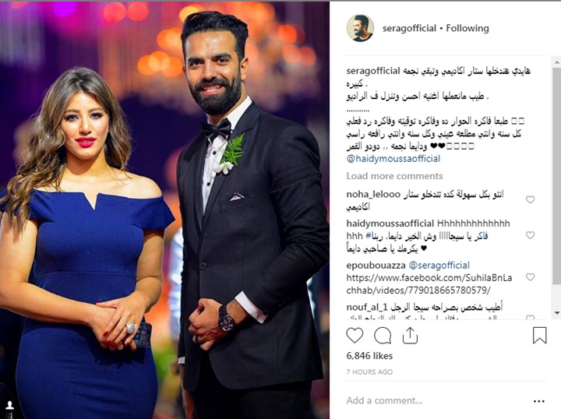Expand Load more comments
The width and height of the screenshot is (561, 419).
tap(394, 176)
